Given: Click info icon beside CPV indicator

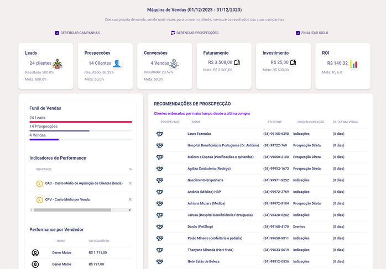Looking at the screenshot, I should pos(39,199).
